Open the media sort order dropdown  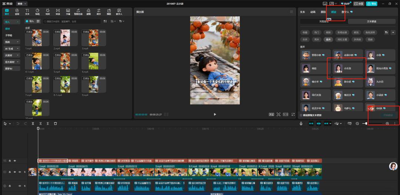click(x=113, y=21)
